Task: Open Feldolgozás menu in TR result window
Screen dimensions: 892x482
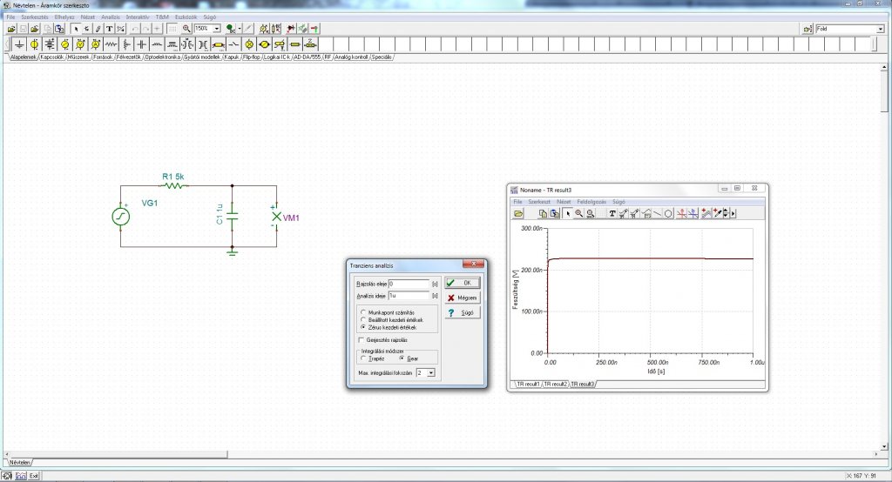Action: pyautogui.click(x=591, y=202)
